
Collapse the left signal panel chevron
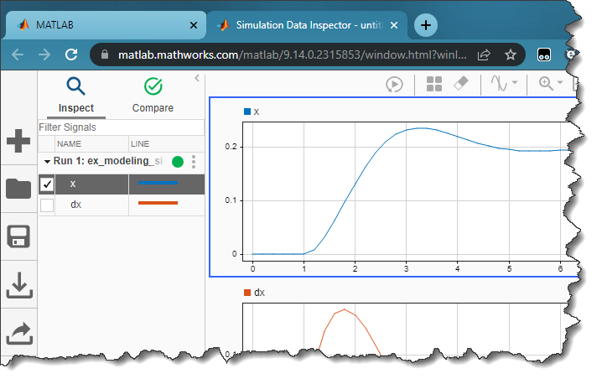coord(197,78)
